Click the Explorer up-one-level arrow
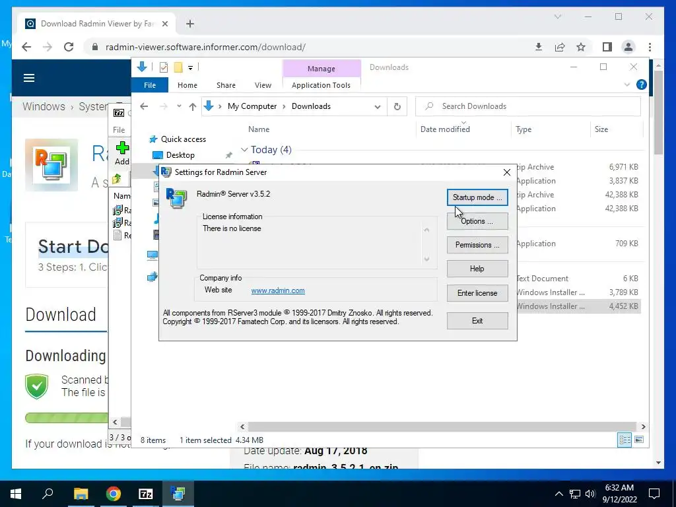 193,106
